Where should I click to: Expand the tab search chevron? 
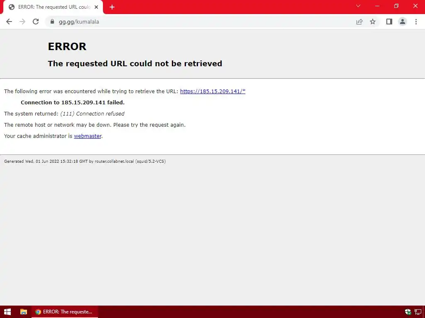click(x=358, y=6)
